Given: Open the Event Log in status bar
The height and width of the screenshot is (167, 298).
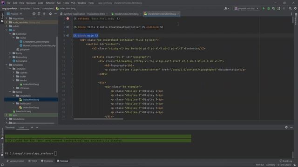Looking at the screenshot, I should (286, 161).
